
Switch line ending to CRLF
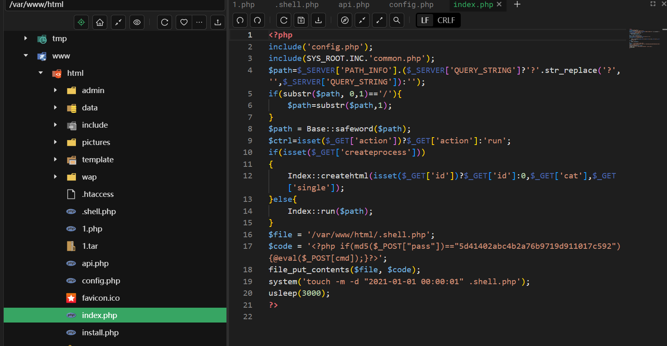pos(446,20)
